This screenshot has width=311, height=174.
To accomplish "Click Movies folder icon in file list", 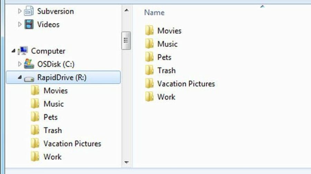I will [149, 31].
